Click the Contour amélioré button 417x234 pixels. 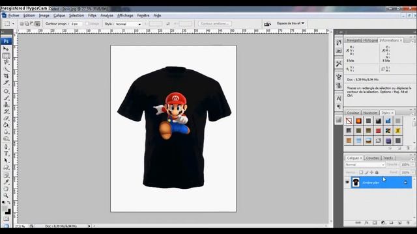(x=214, y=23)
